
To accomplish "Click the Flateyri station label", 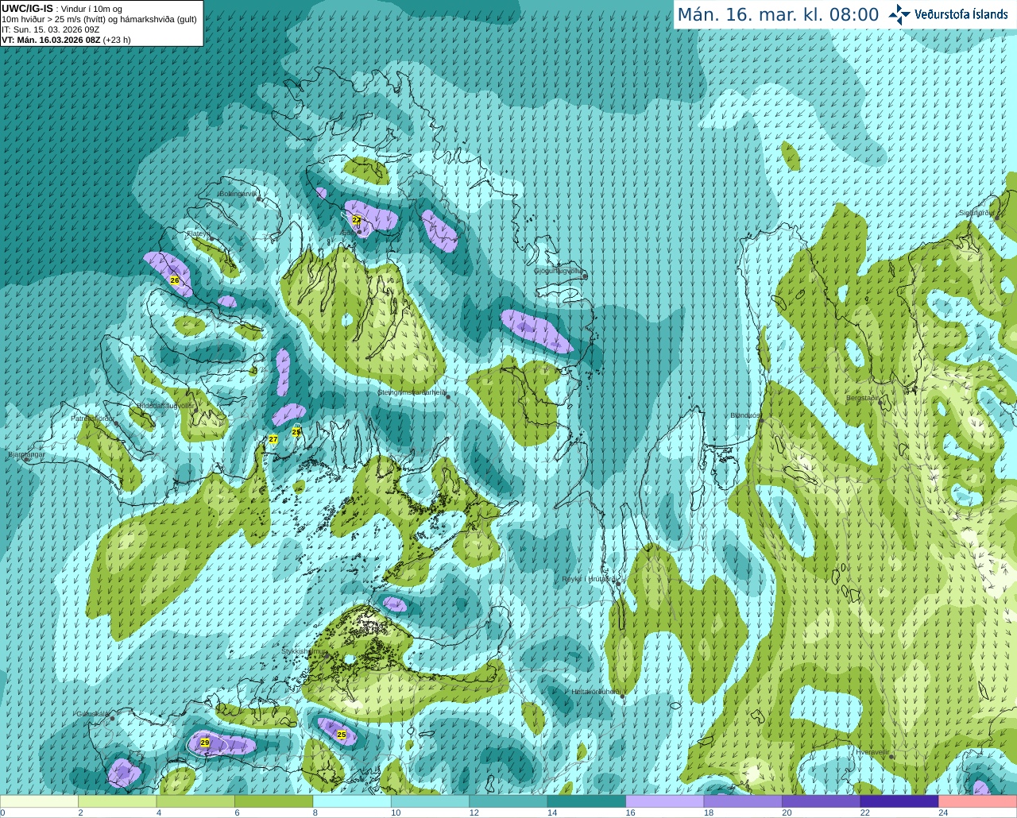I will click(x=197, y=233).
